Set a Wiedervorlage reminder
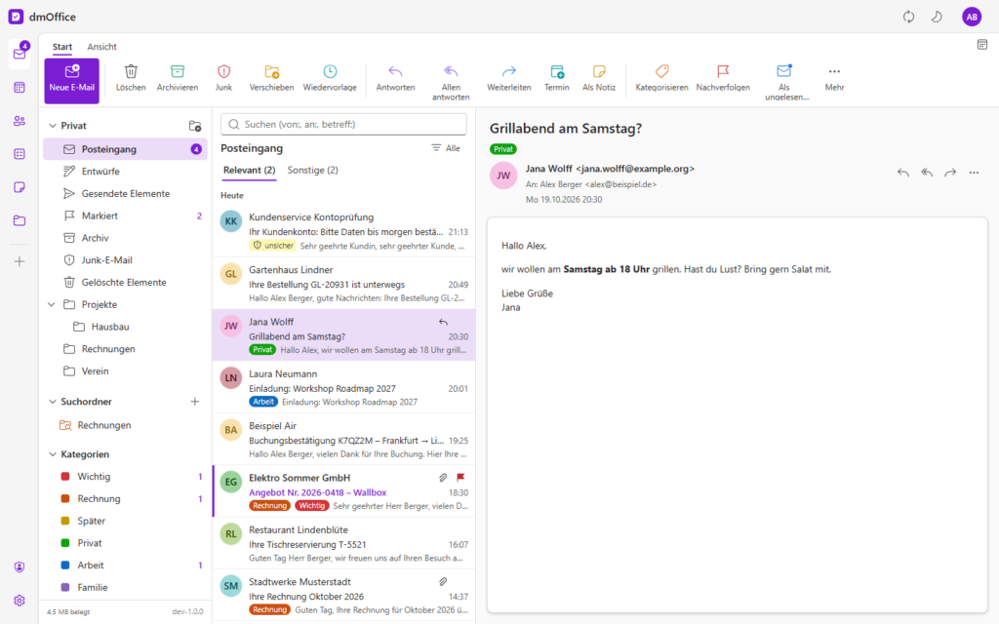 [x=330, y=79]
